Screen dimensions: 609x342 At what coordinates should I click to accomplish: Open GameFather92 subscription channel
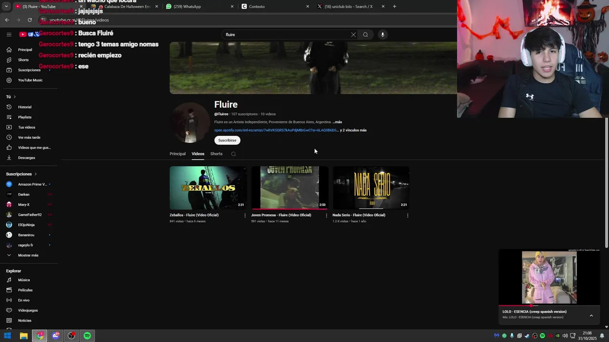pos(29,215)
